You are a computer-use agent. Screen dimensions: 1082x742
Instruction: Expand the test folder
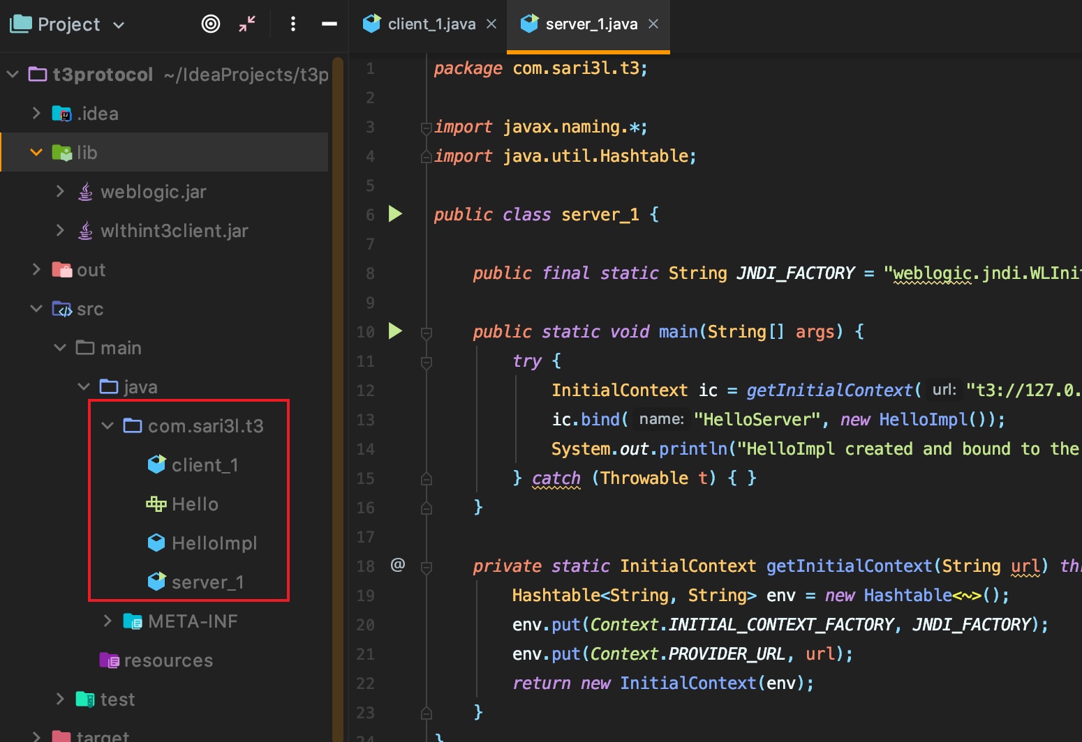click(60, 699)
